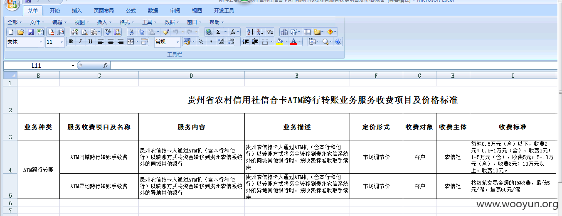Select column I header

513,75
